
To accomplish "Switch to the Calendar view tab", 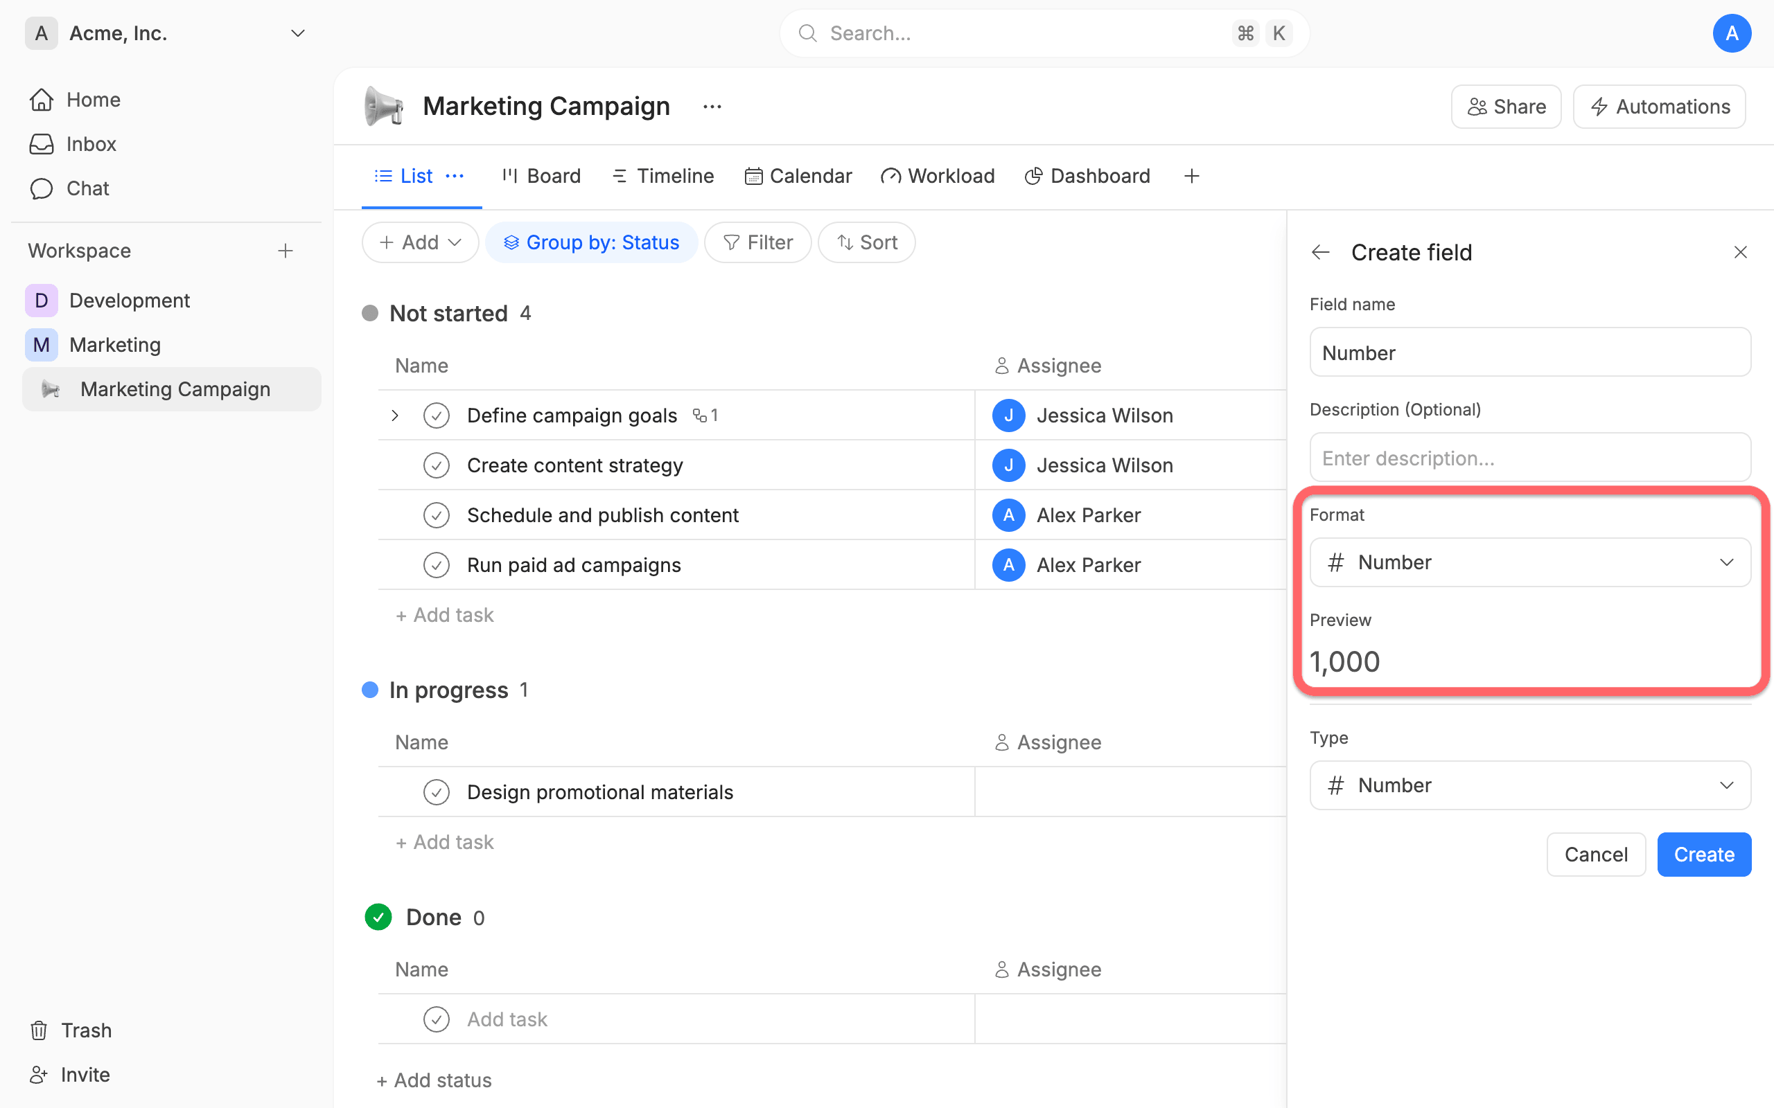I will point(798,176).
